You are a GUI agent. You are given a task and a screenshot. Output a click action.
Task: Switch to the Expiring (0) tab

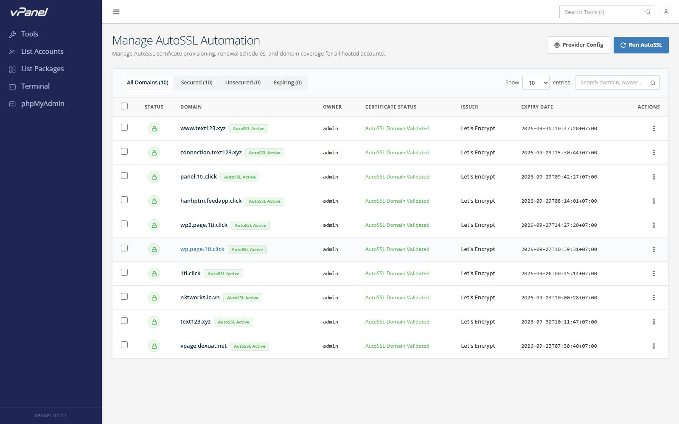click(x=288, y=83)
